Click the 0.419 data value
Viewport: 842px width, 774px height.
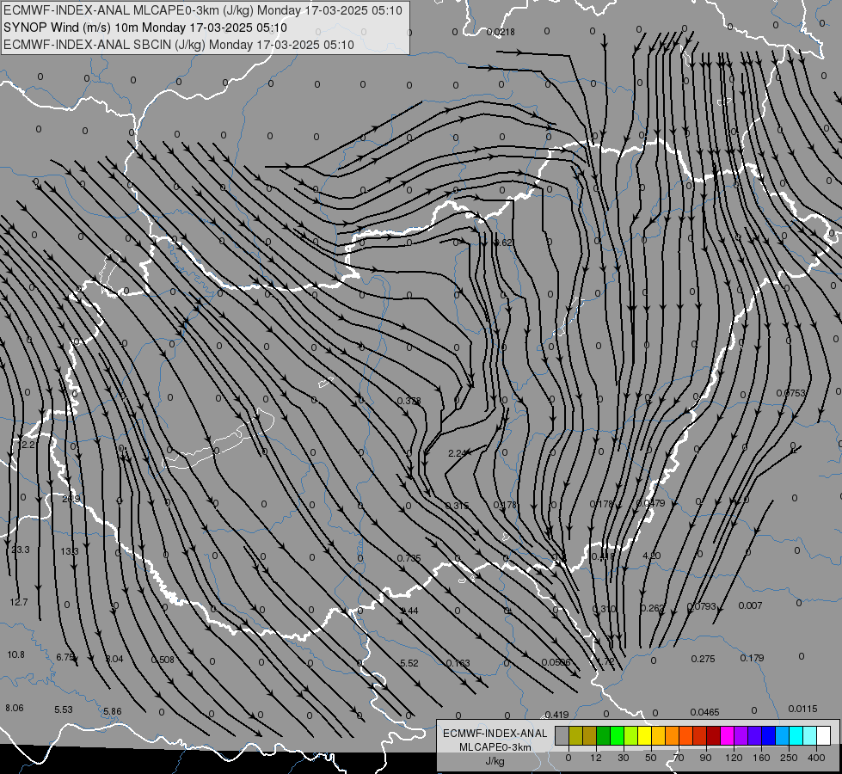click(x=556, y=715)
